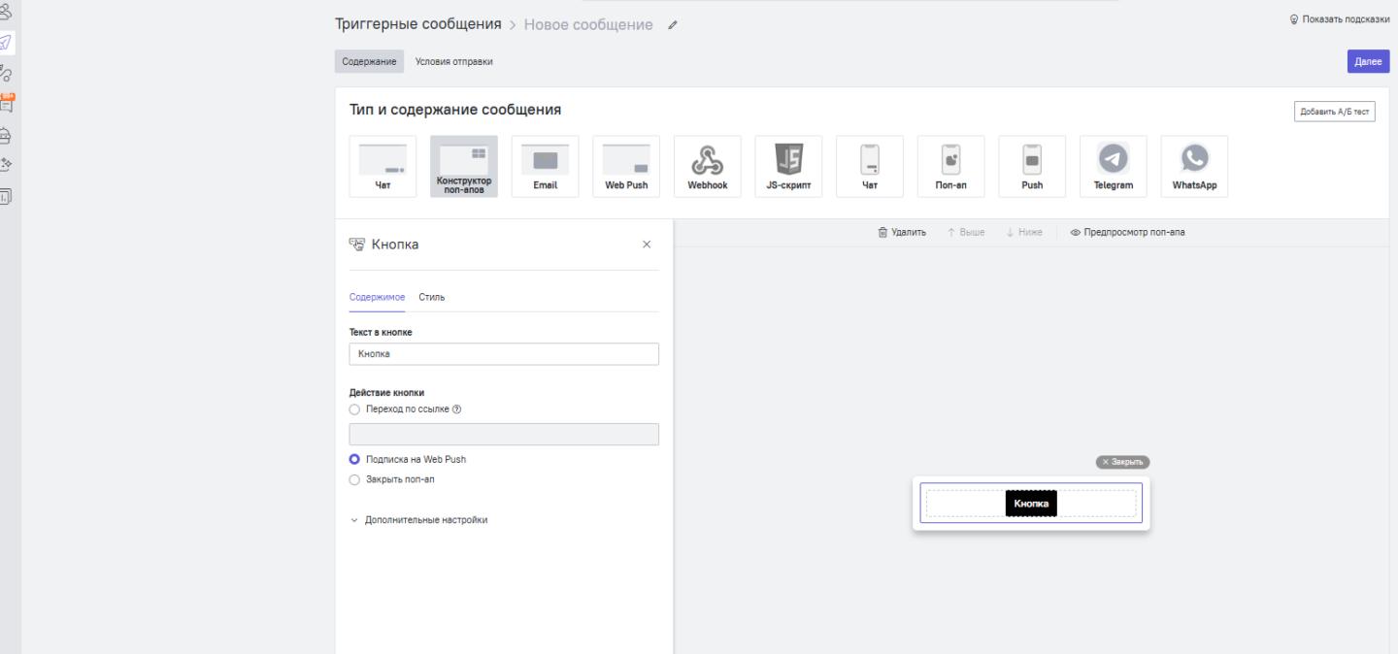Open the sparkles icon in sidebar
Image resolution: width=1398 pixels, height=654 pixels.
(x=6, y=165)
